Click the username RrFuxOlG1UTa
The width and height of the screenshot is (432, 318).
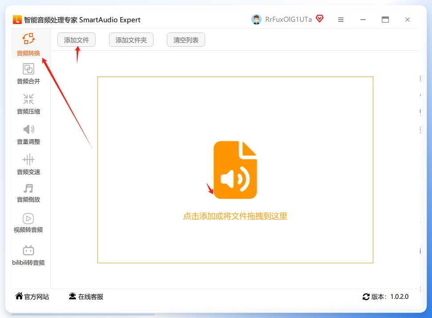coord(288,20)
